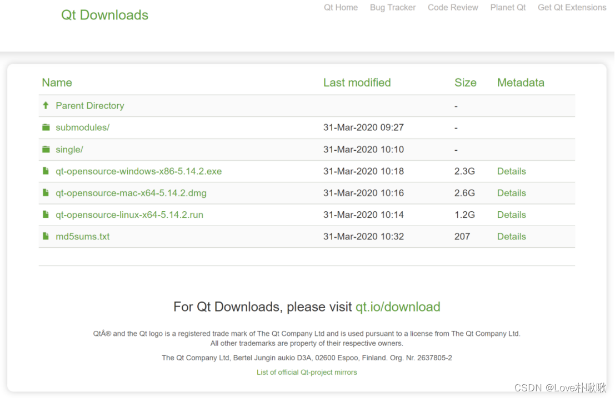This screenshot has height=398, width=615.
Task: Open List of official Qt-project mirrors
Action: pos(307,372)
